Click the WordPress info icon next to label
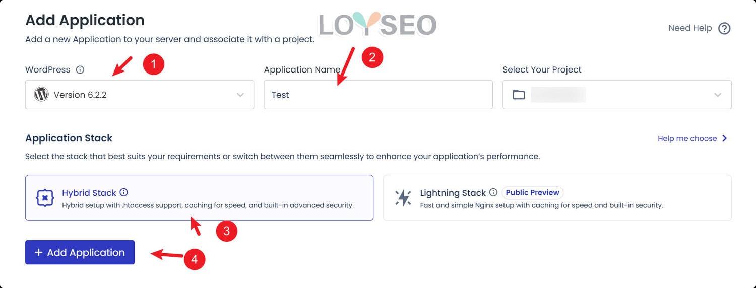 [80, 70]
